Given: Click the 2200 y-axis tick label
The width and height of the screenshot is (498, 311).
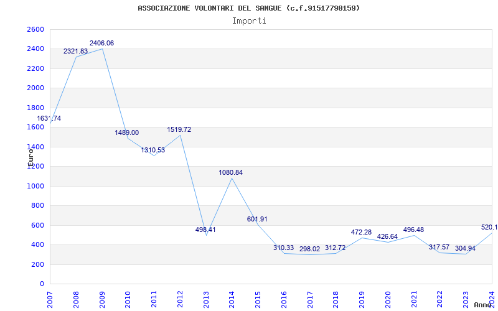Looking at the screenshot, I should pos(35,68).
